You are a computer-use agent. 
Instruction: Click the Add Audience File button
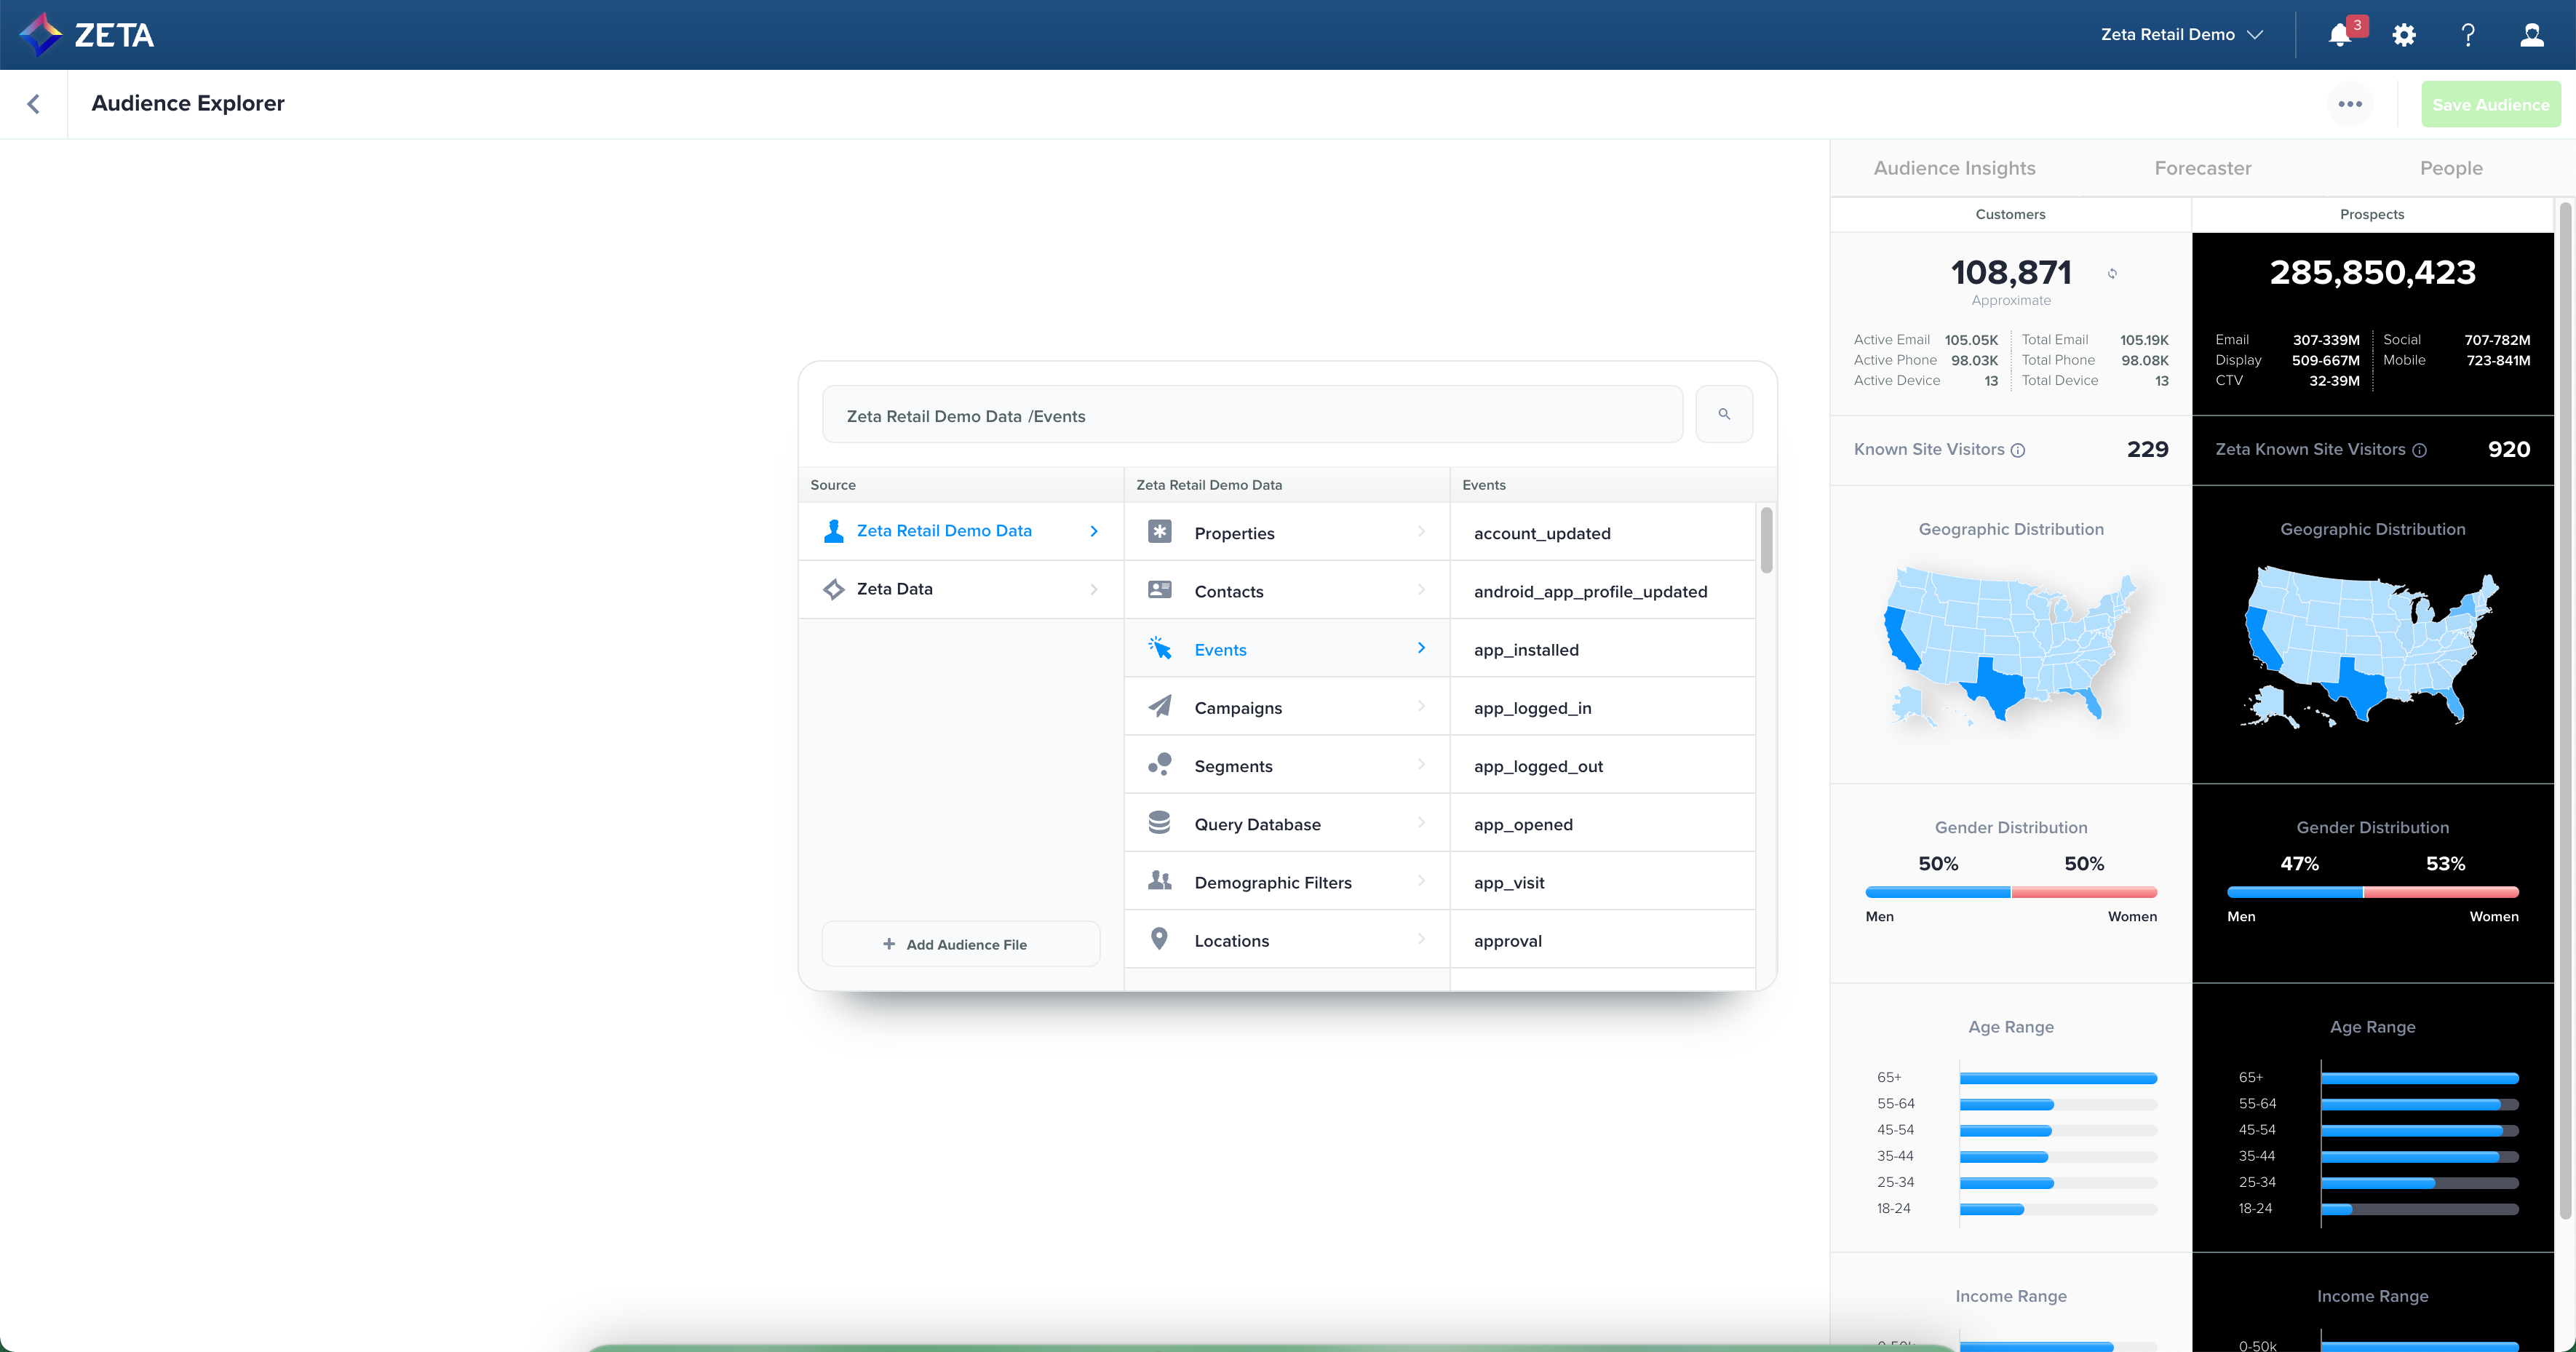(x=960, y=944)
